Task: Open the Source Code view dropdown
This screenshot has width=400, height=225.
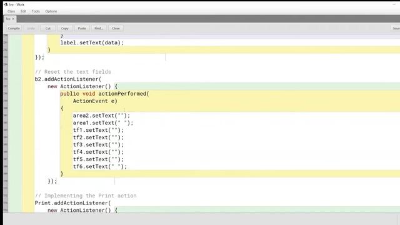Action: click(x=396, y=28)
